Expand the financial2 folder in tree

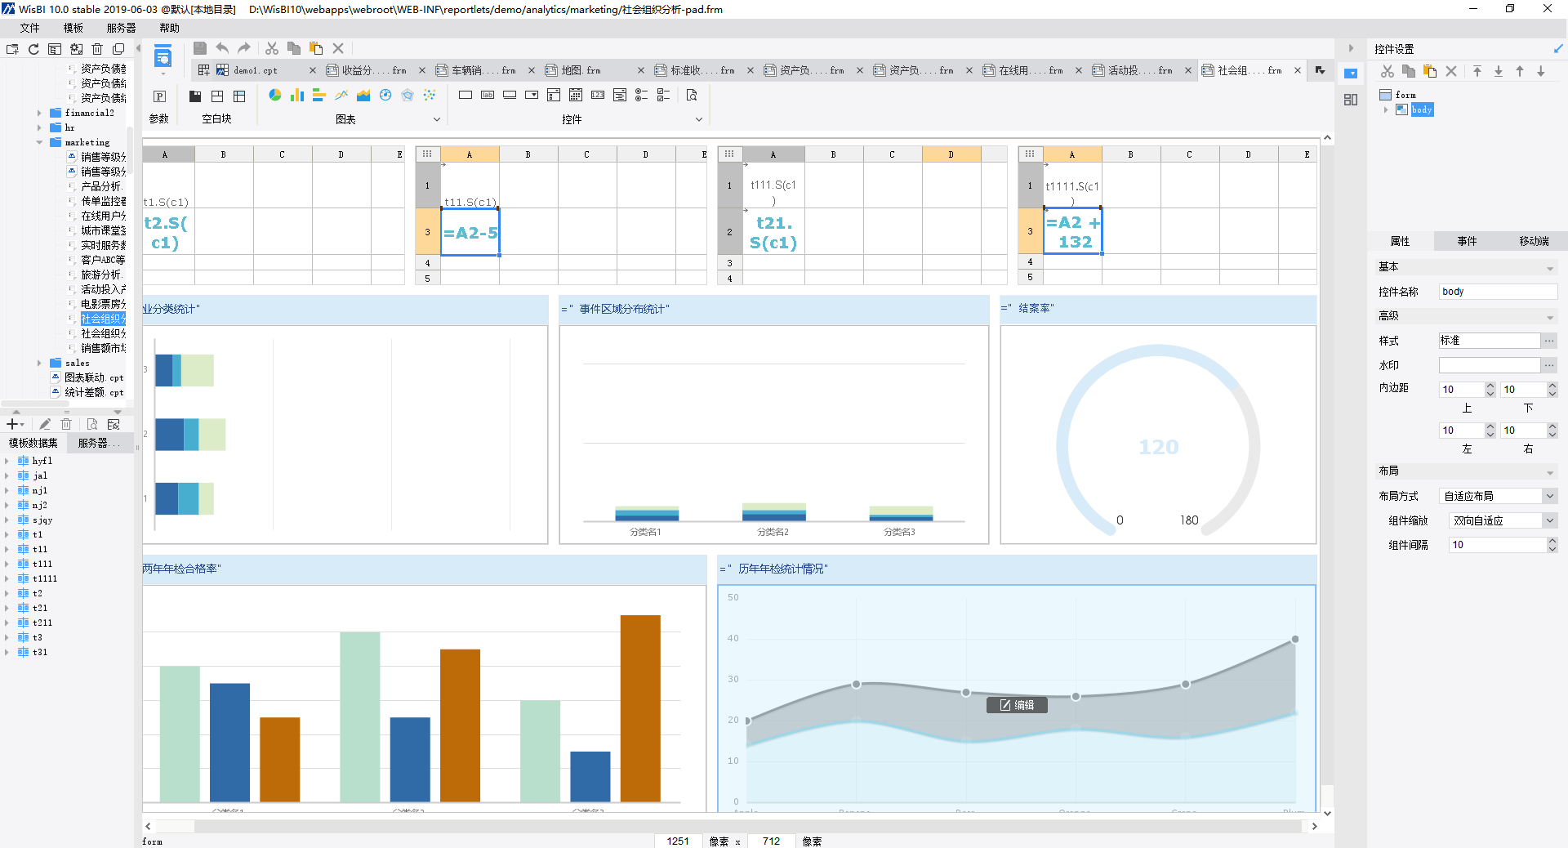click(39, 114)
